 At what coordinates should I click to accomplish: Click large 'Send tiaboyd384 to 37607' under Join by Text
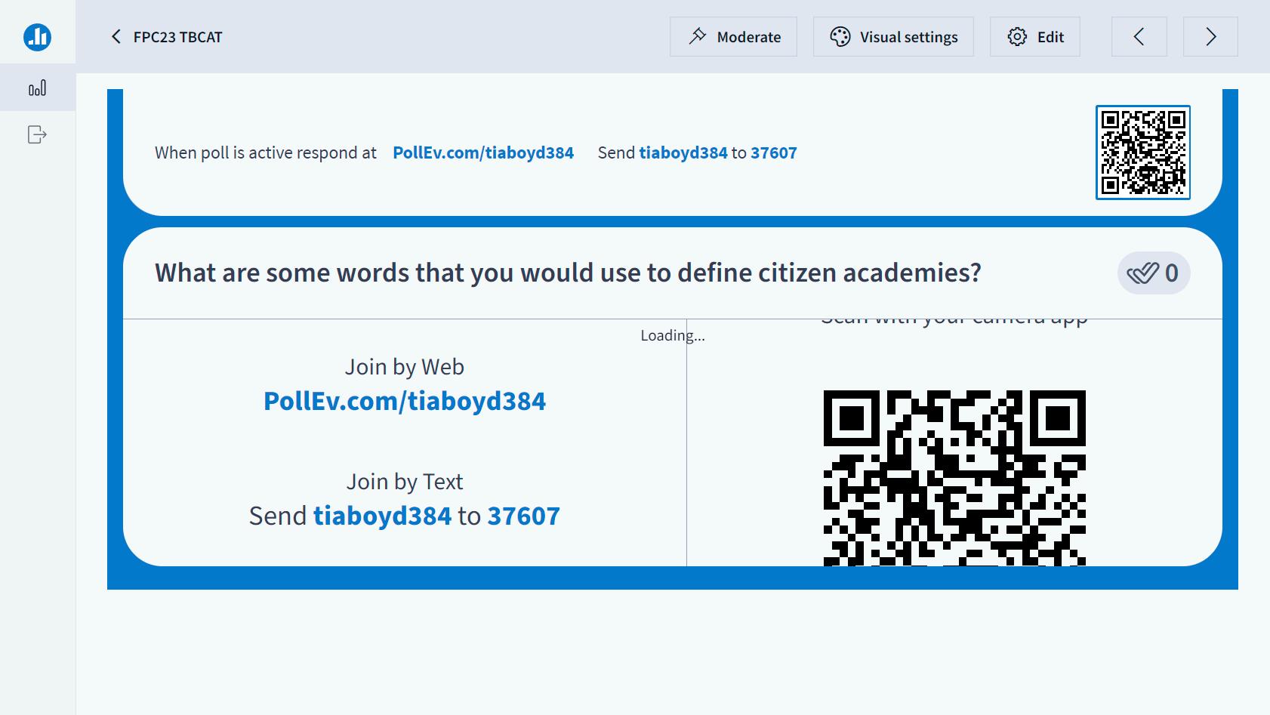click(405, 516)
